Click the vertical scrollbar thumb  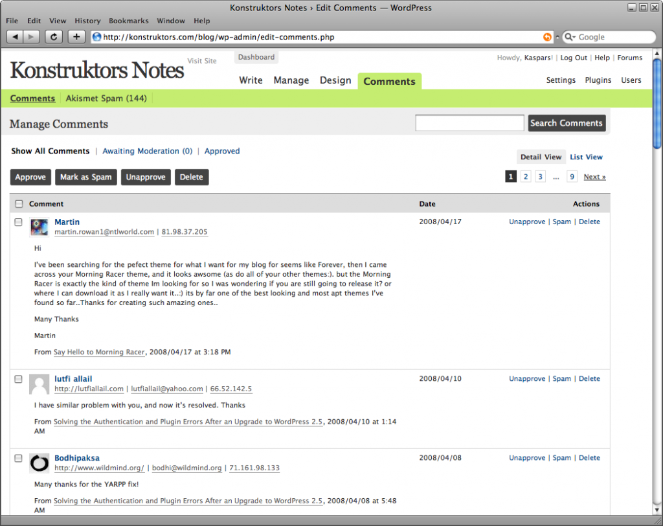657,104
